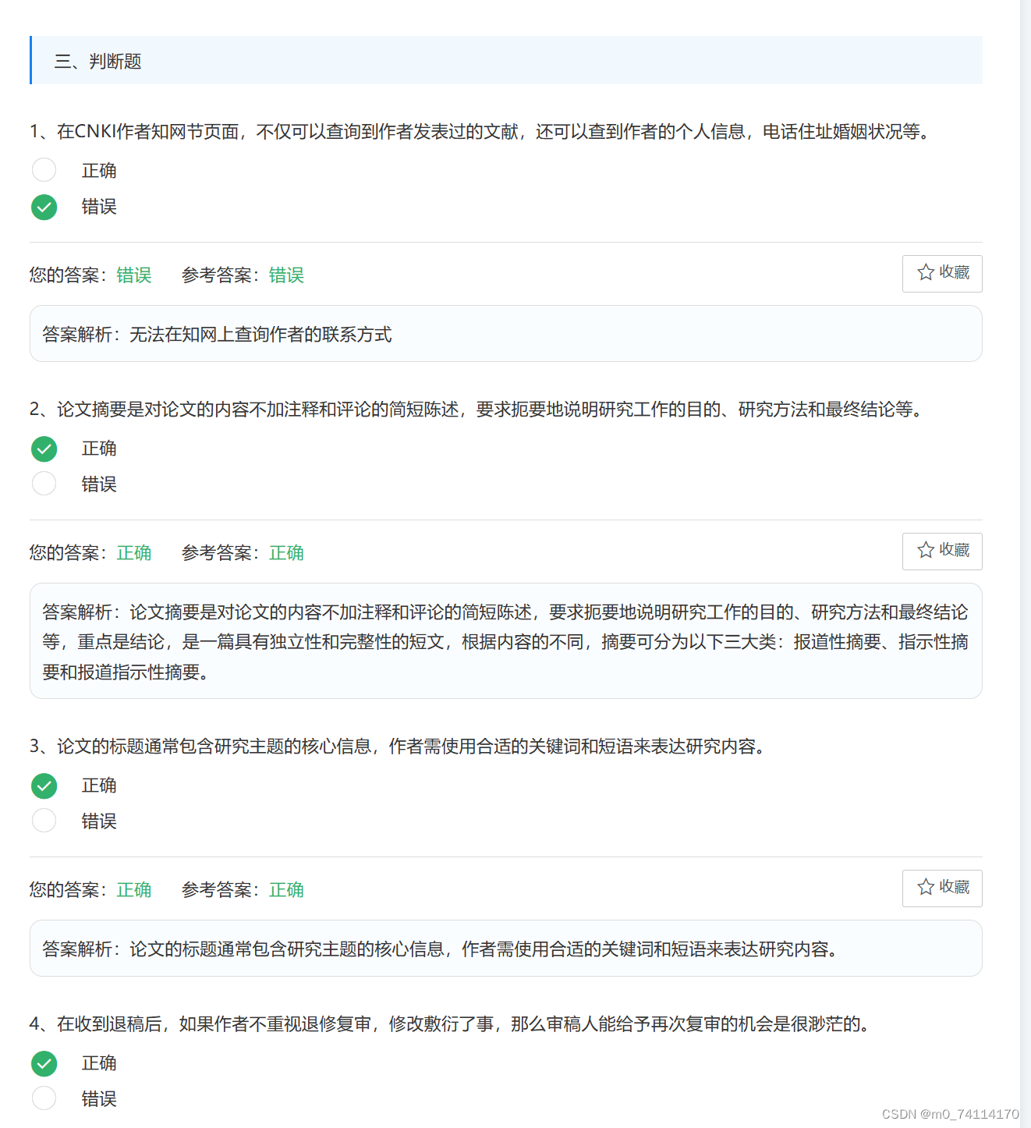Choose 正确 for question 2 on 论文摘要
This screenshot has width=1031, height=1128.
pyautogui.click(x=44, y=449)
